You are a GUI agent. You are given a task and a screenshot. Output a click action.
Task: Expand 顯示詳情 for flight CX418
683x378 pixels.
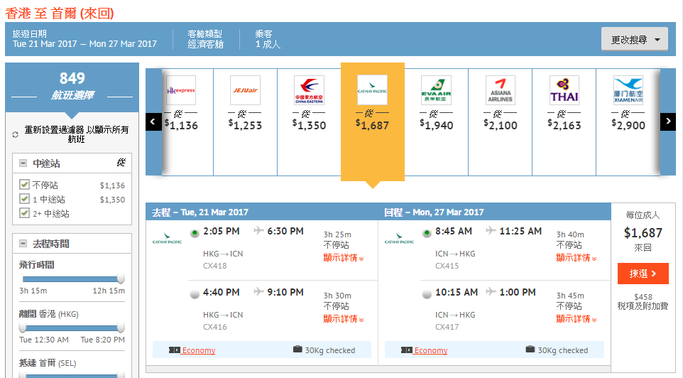[x=343, y=258]
